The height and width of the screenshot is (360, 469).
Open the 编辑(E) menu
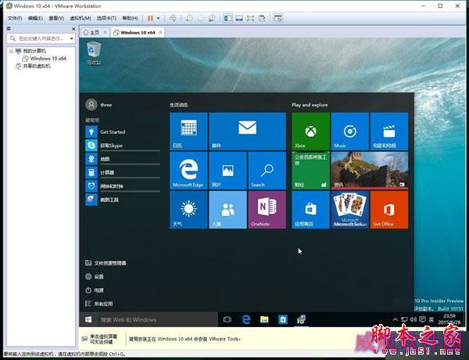35,18
